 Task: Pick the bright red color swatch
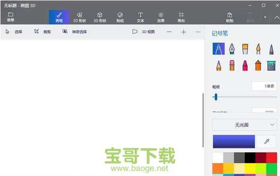[x=271, y=158]
